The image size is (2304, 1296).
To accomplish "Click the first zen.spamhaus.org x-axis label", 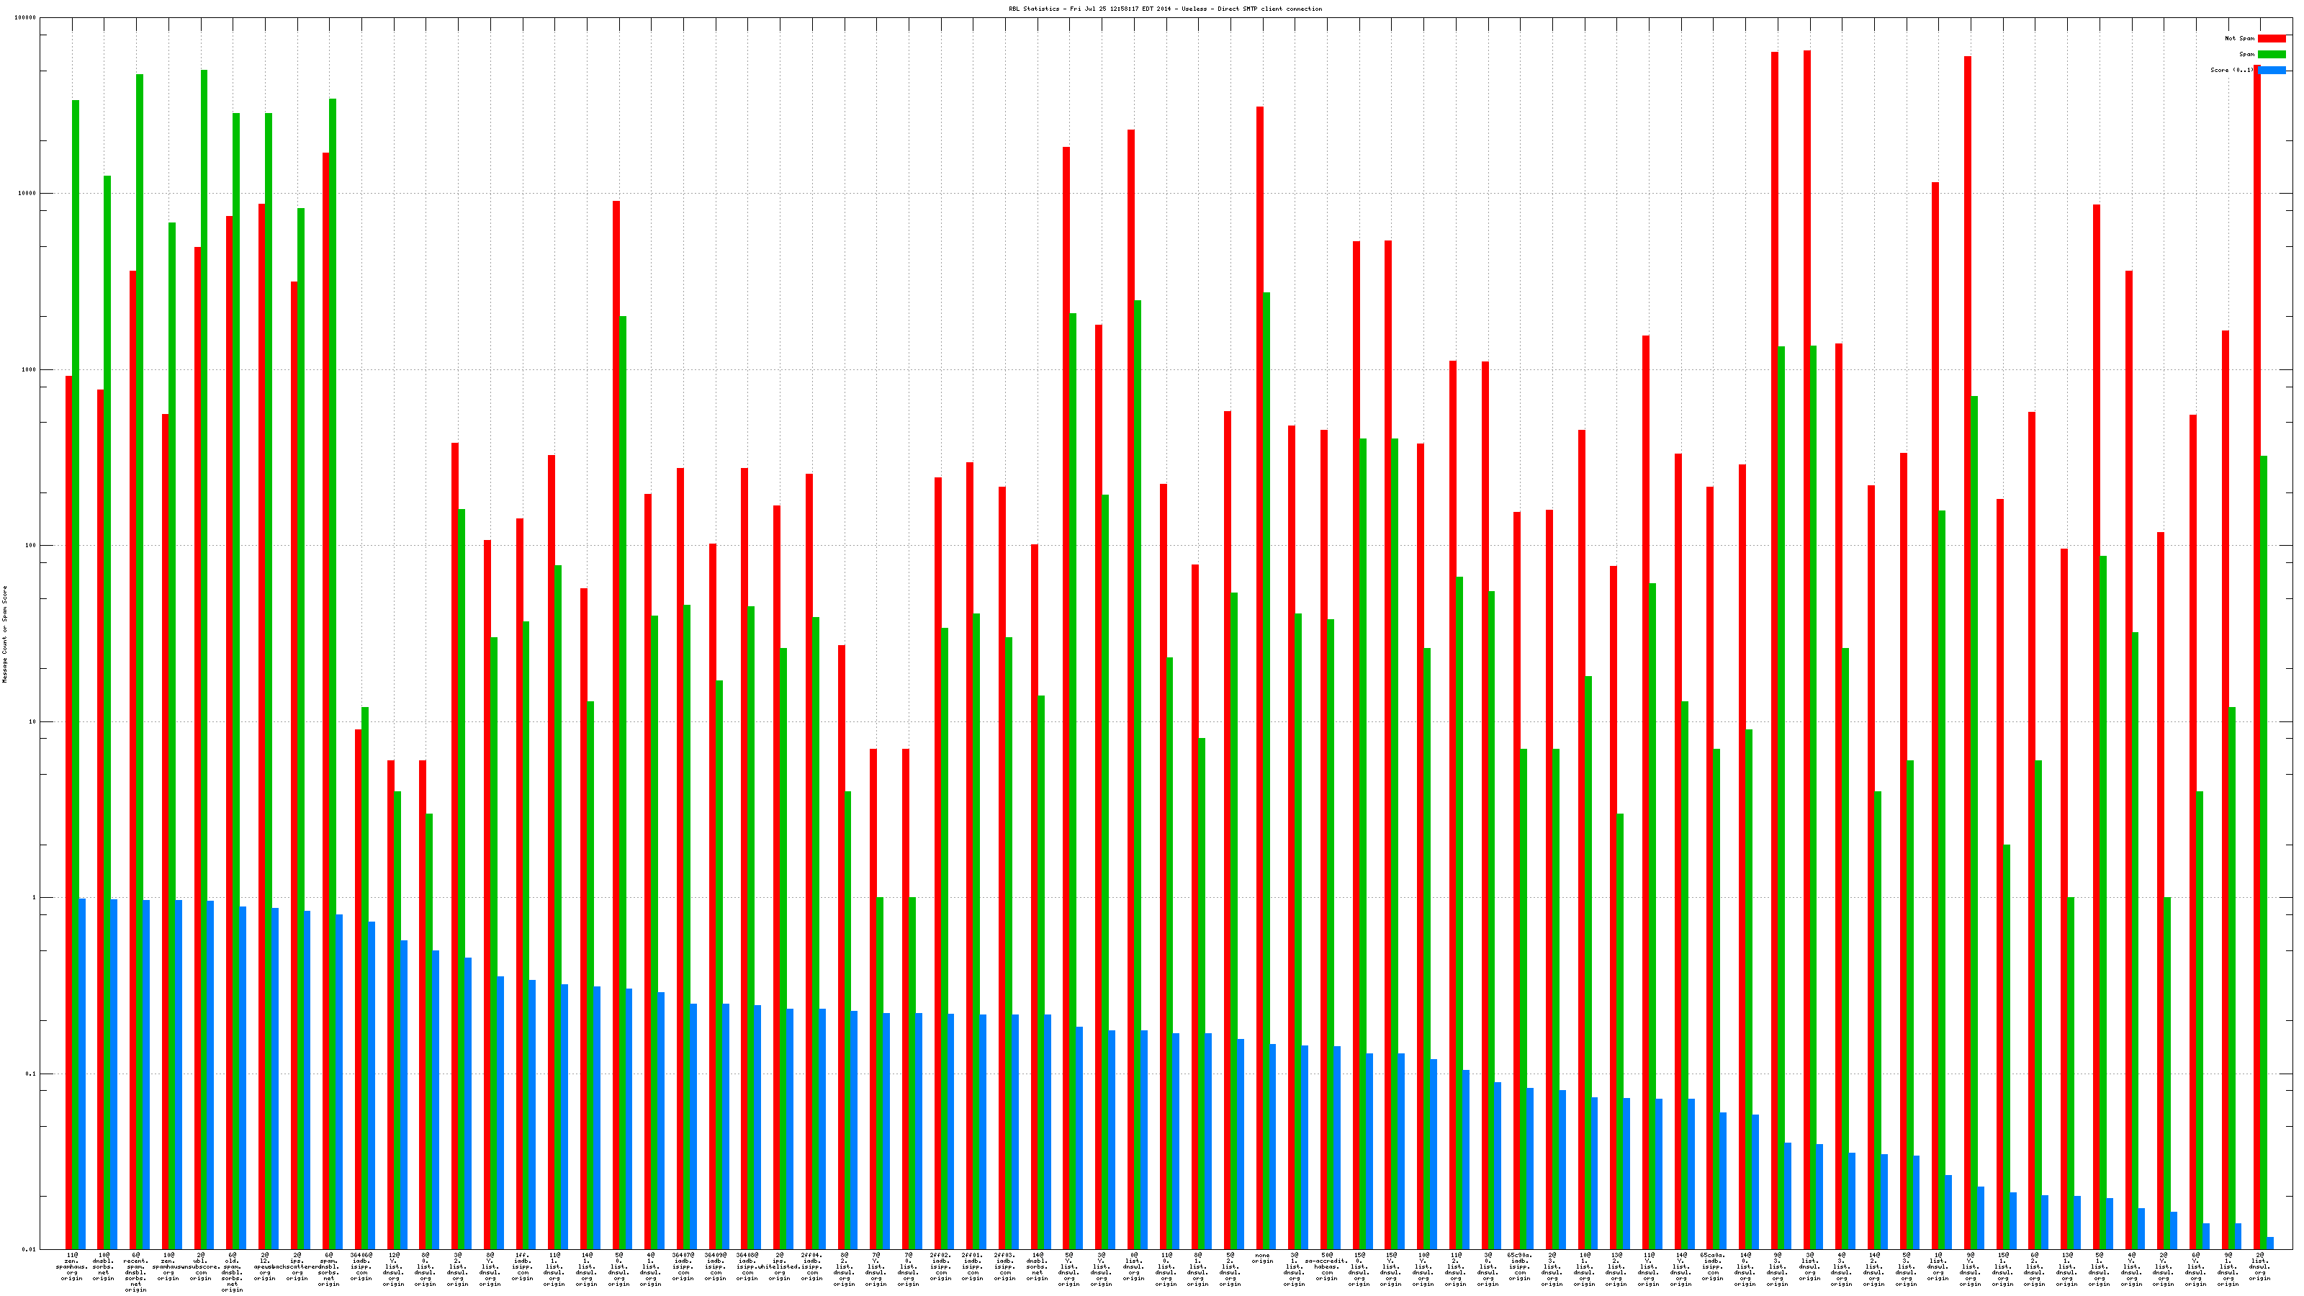I will [71, 1266].
